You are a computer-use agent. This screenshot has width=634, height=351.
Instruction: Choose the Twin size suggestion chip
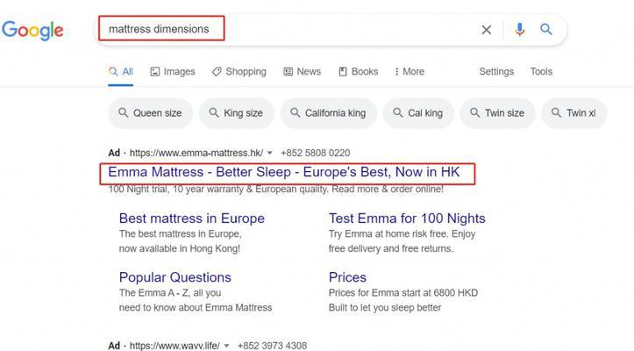(x=498, y=113)
